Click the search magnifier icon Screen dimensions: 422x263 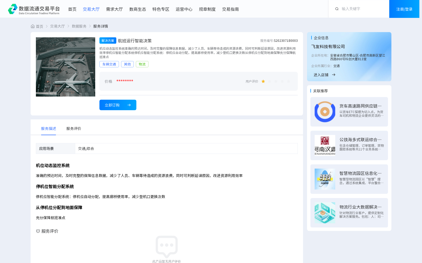(337, 9)
